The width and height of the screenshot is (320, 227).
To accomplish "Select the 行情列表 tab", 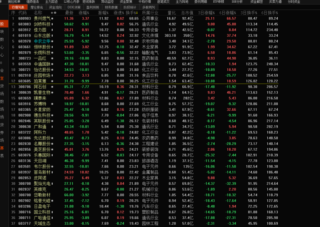I will point(18,7).
